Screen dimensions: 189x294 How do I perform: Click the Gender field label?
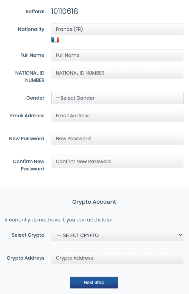[x=35, y=98]
